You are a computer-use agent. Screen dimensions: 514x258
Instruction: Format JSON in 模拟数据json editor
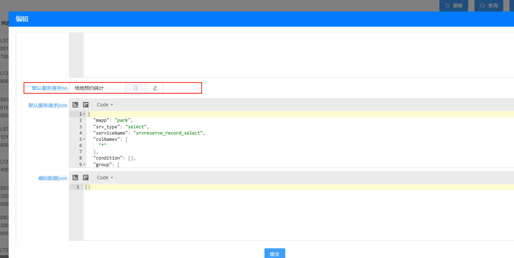click(x=75, y=178)
